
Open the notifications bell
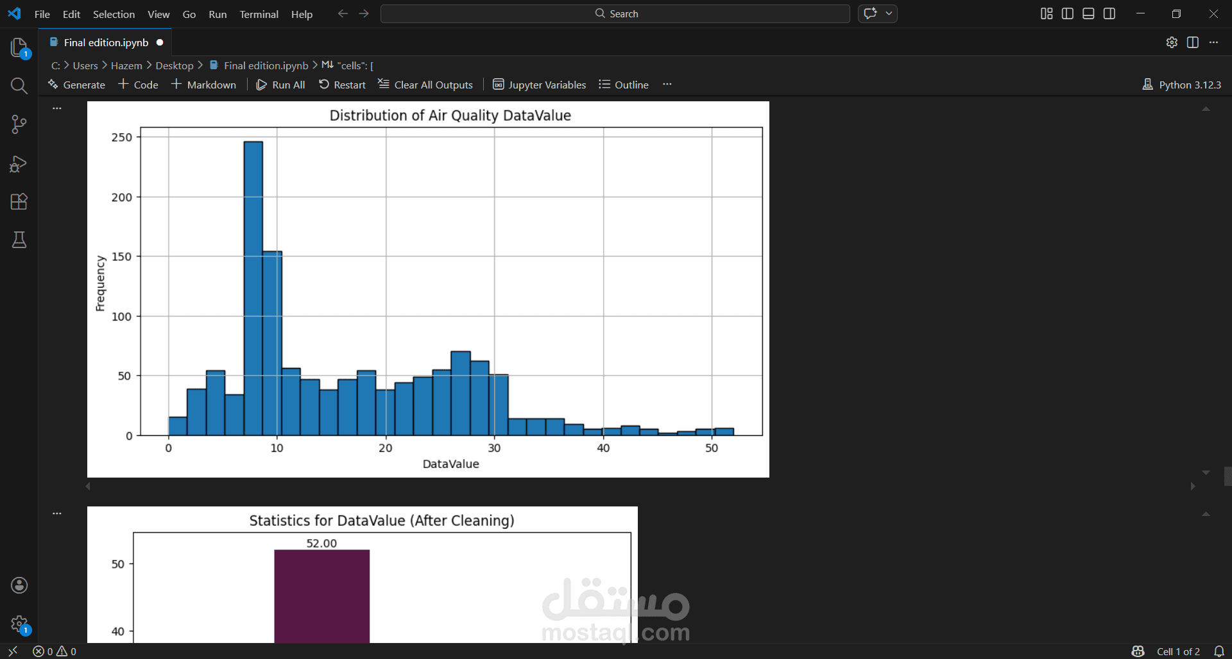1219,651
